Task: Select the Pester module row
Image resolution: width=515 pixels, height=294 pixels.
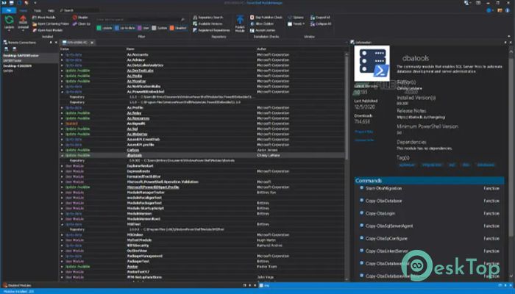Action: click(x=202, y=267)
